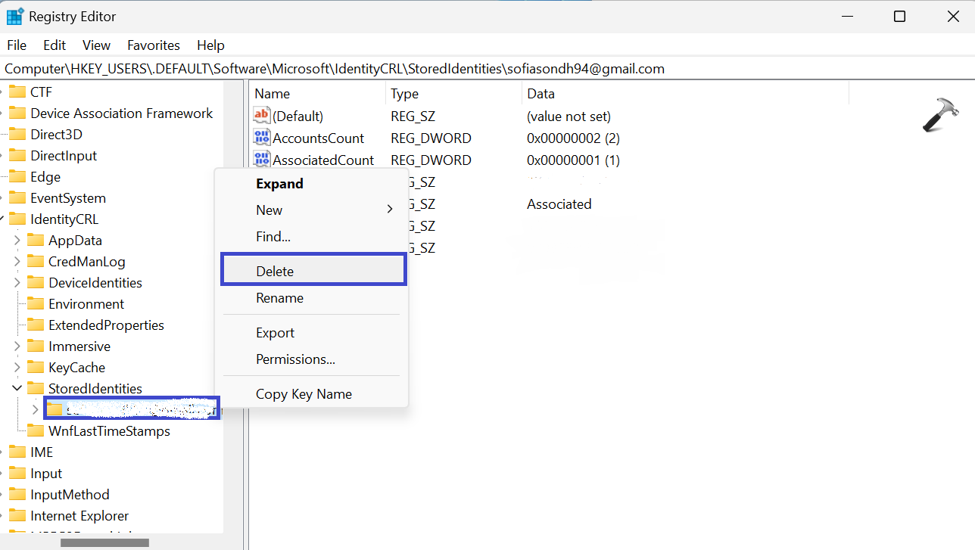
Task: Click the Registry Editor app icon in title bar
Action: (x=15, y=16)
